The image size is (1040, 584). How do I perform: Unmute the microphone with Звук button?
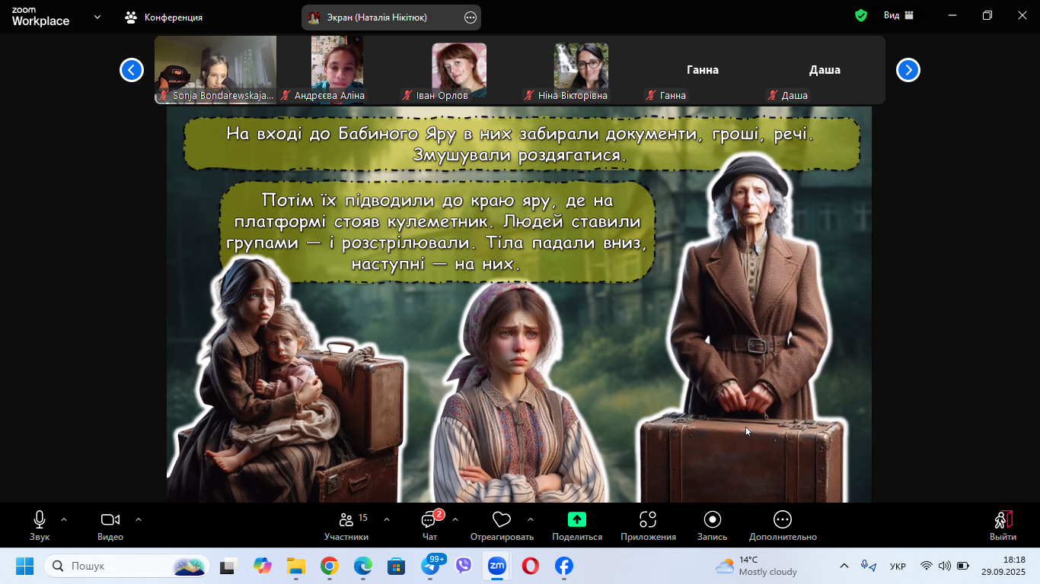pos(40,520)
